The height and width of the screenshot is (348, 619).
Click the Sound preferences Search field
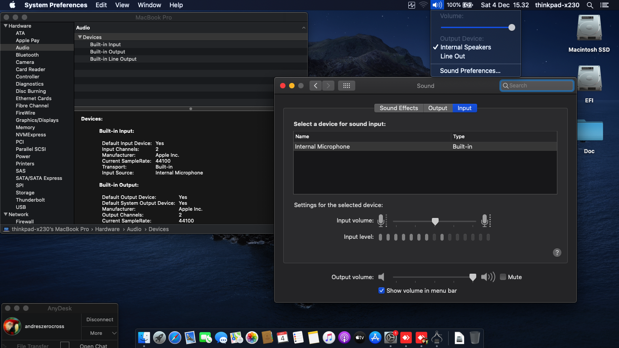tap(537, 86)
